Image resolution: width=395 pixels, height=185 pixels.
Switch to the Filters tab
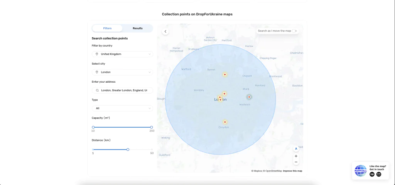click(107, 28)
